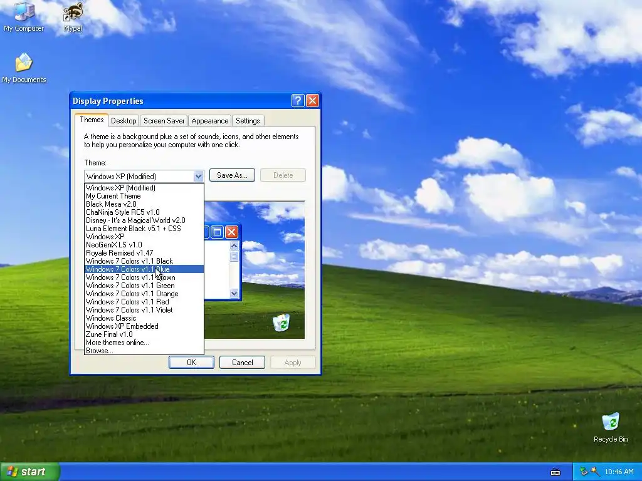Image resolution: width=642 pixels, height=481 pixels.
Task: Open the My Computer desktop icon
Action: (x=24, y=16)
